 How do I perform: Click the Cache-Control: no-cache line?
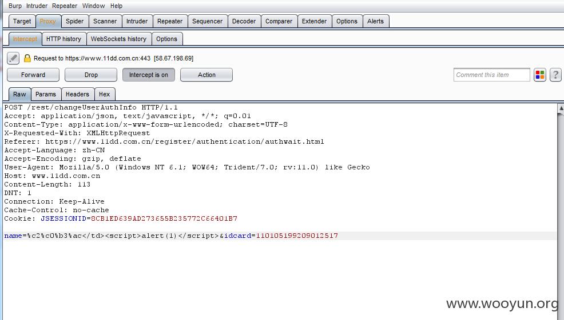click(x=57, y=210)
